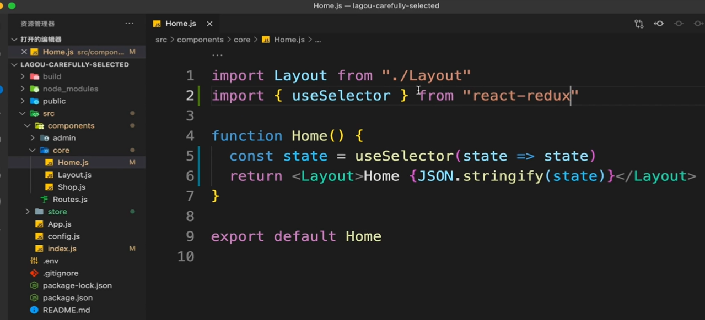Click the orange .gitignore git icon
705x320 pixels.
click(34, 273)
